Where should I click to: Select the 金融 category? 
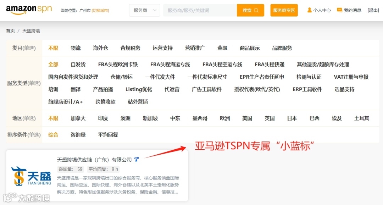pos(222,48)
